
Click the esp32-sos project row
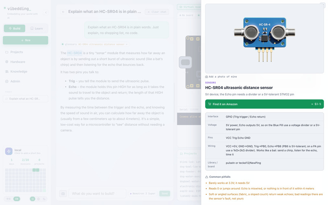190,191
